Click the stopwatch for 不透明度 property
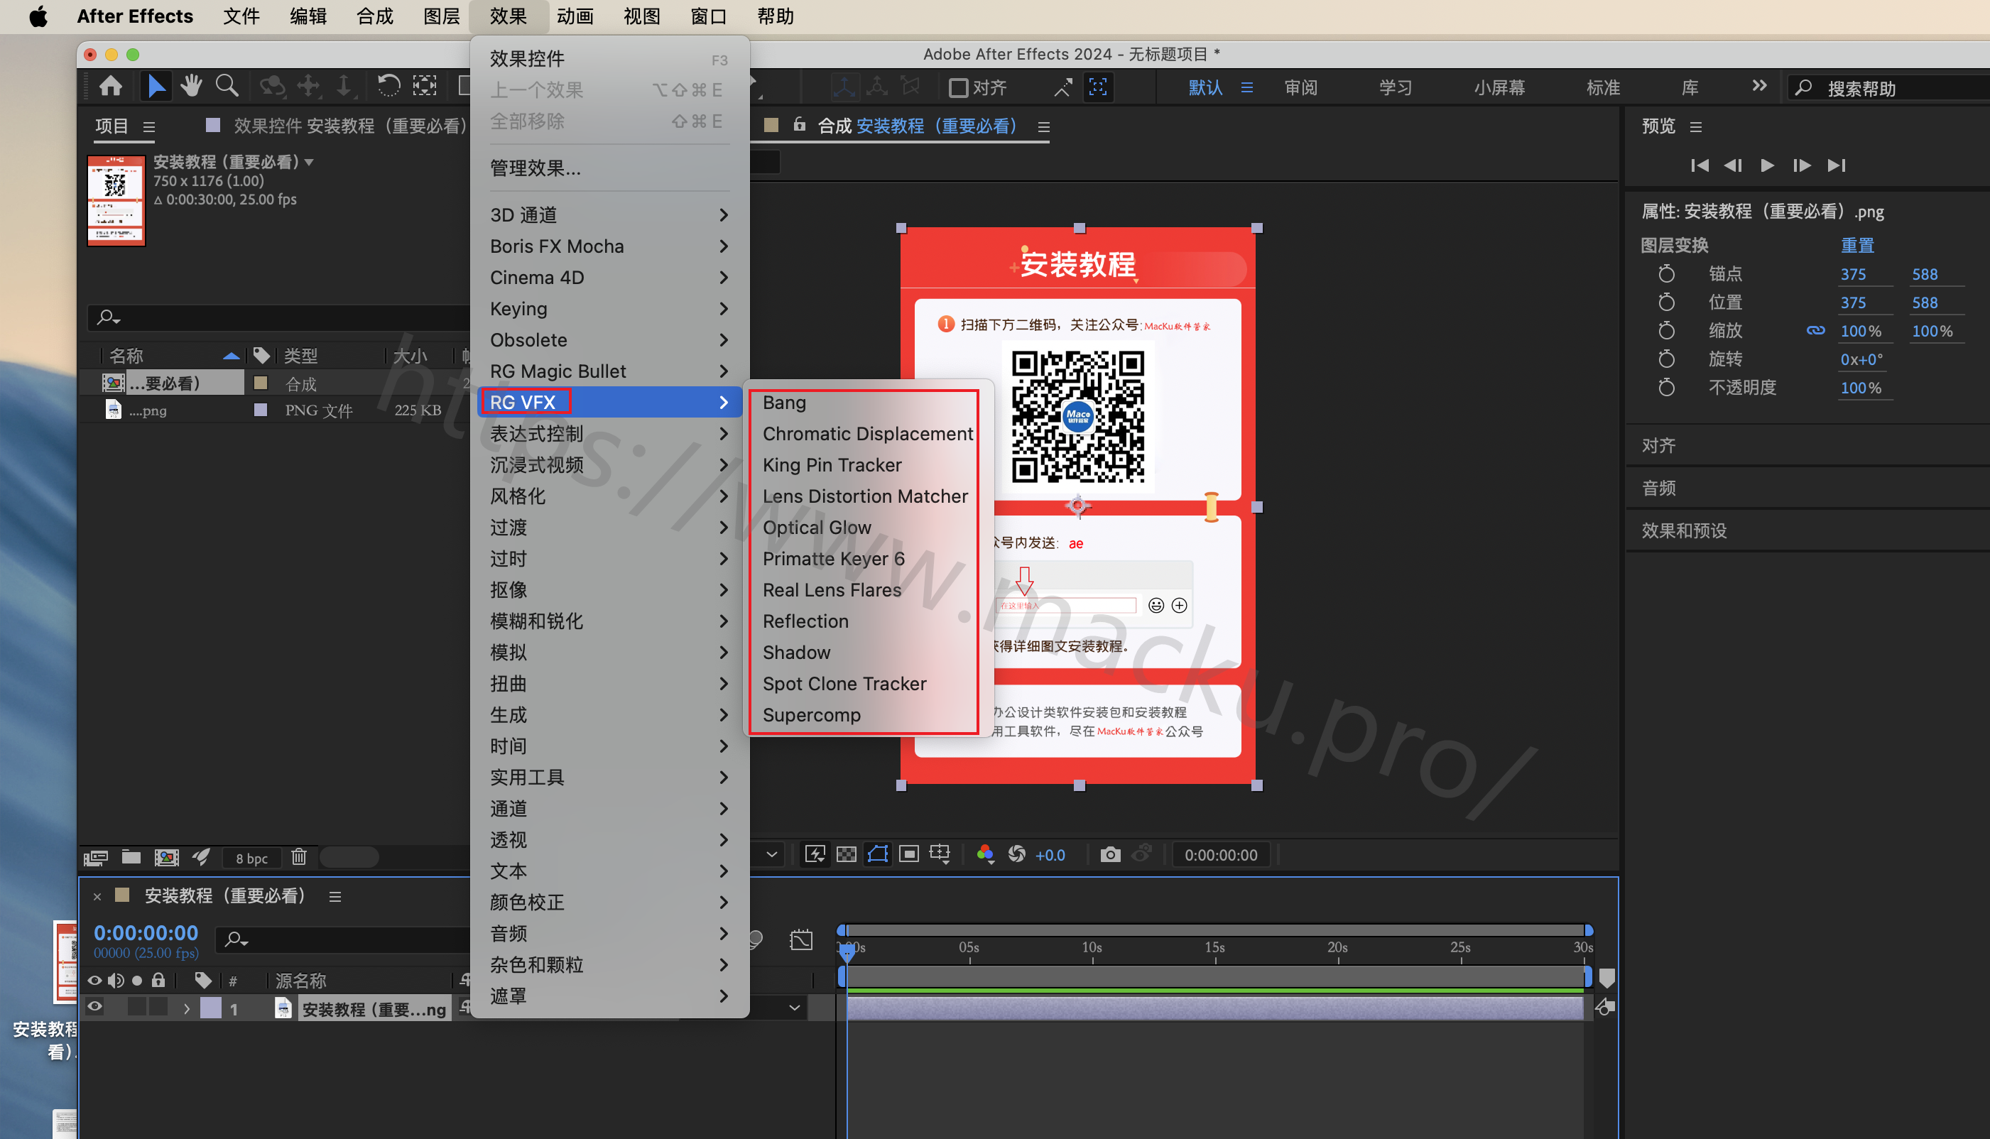The height and width of the screenshot is (1139, 1990). click(1666, 387)
